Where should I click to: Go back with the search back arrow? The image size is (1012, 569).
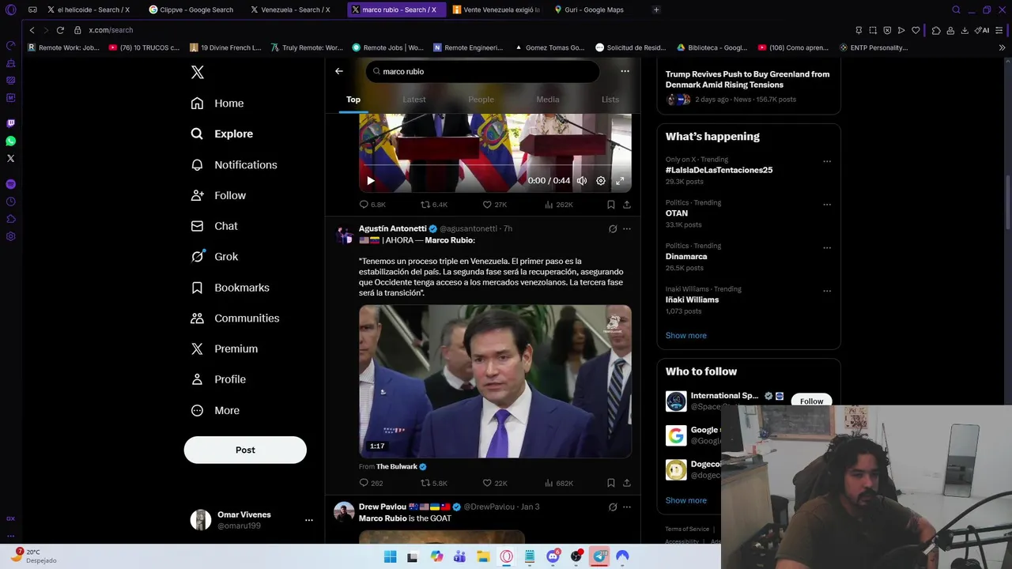339,71
